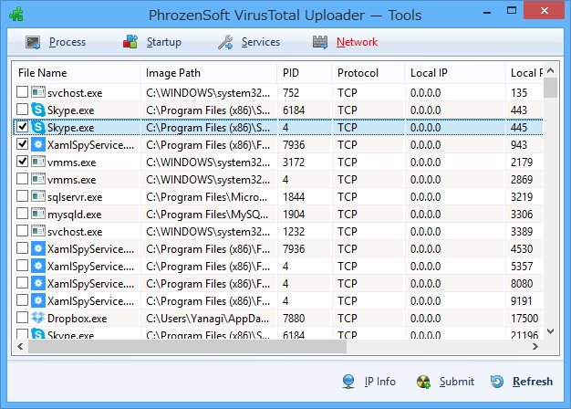This screenshot has width=571, height=409.
Task: Click the Process tab monitor icon
Action: 33,42
